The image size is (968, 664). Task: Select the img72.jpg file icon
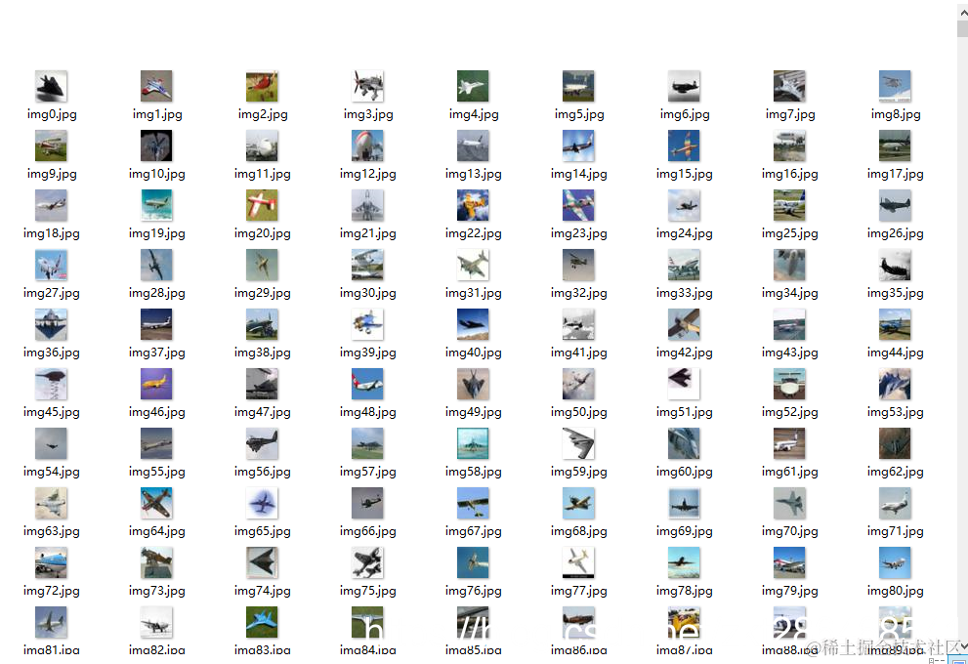click(51, 562)
